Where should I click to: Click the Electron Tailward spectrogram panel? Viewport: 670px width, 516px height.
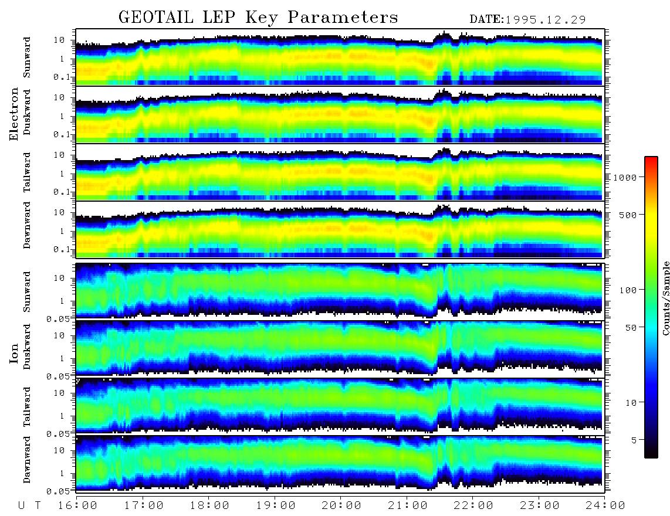click(x=340, y=172)
